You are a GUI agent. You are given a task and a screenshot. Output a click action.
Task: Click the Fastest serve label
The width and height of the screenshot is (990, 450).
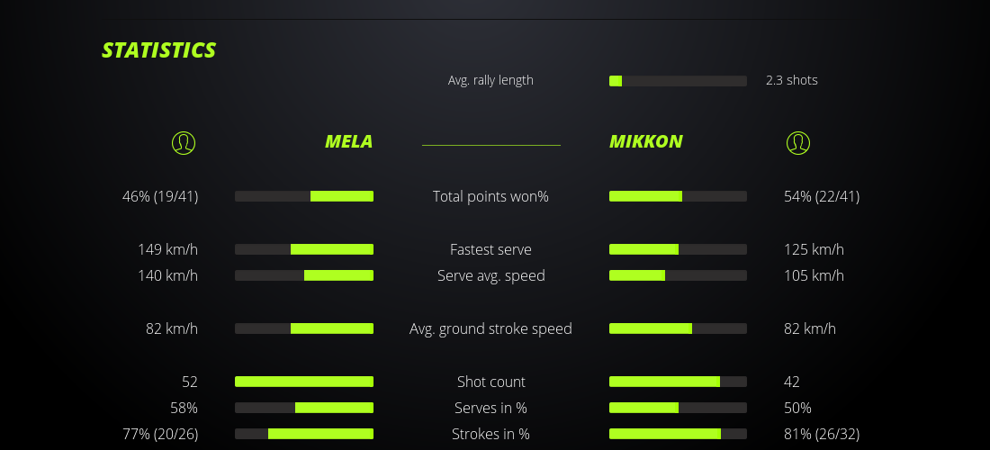coord(490,249)
